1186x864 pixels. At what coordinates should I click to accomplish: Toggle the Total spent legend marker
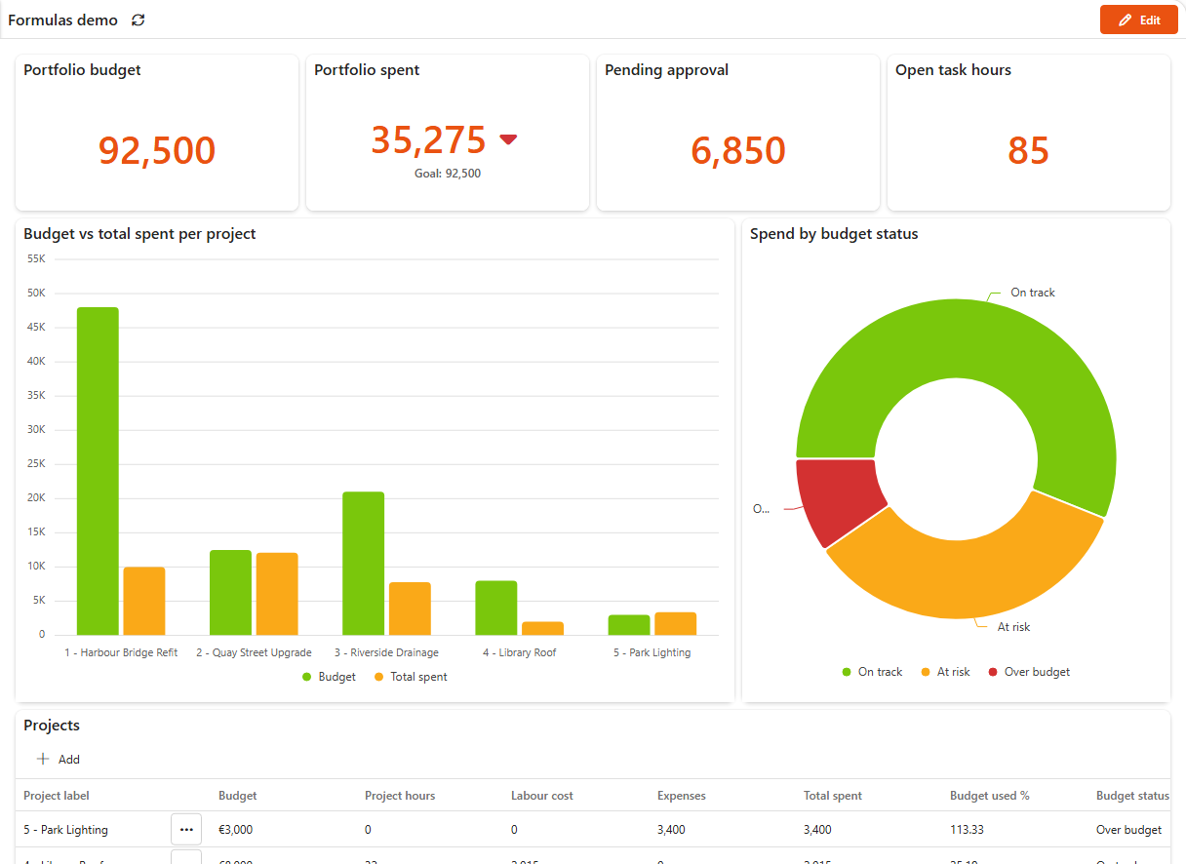[378, 677]
